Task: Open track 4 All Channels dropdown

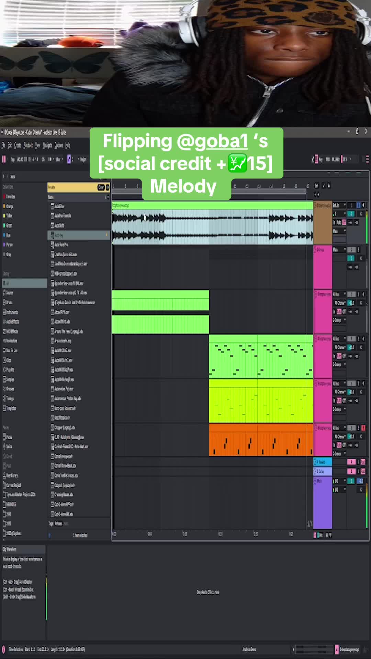Action: [x=340, y=347]
